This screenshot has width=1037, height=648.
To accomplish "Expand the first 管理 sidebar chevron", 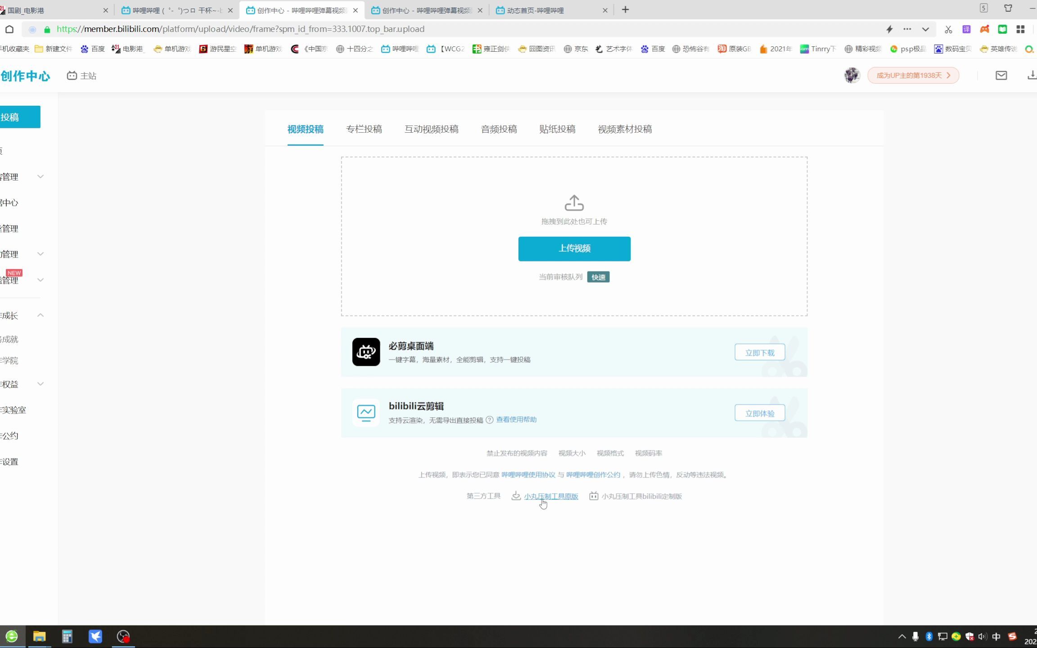I will (x=41, y=176).
